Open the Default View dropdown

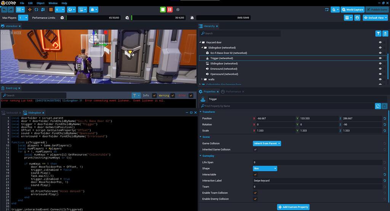click(376, 18)
